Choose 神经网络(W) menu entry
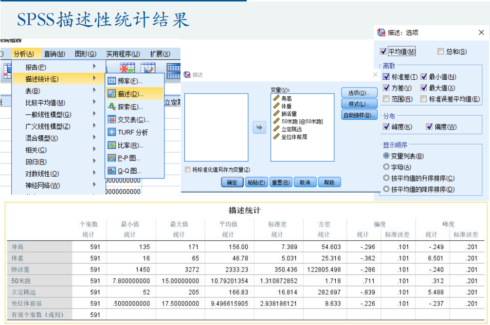 click(58, 185)
